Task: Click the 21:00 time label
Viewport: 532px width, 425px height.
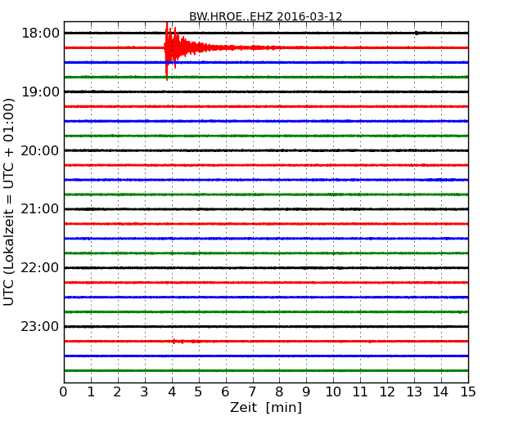Action: pos(40,209)
